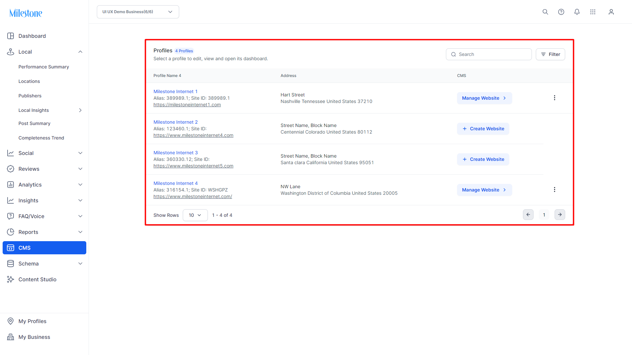Open the search icon in top bar
The image size is (632, 355).
point(545,12)
